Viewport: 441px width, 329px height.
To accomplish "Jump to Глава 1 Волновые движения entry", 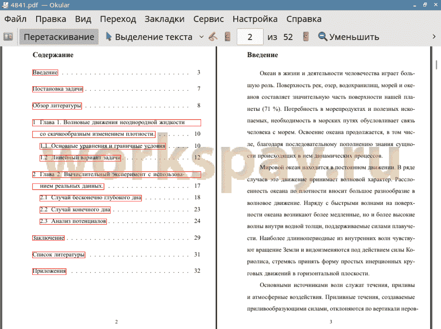I will [116, 123].
